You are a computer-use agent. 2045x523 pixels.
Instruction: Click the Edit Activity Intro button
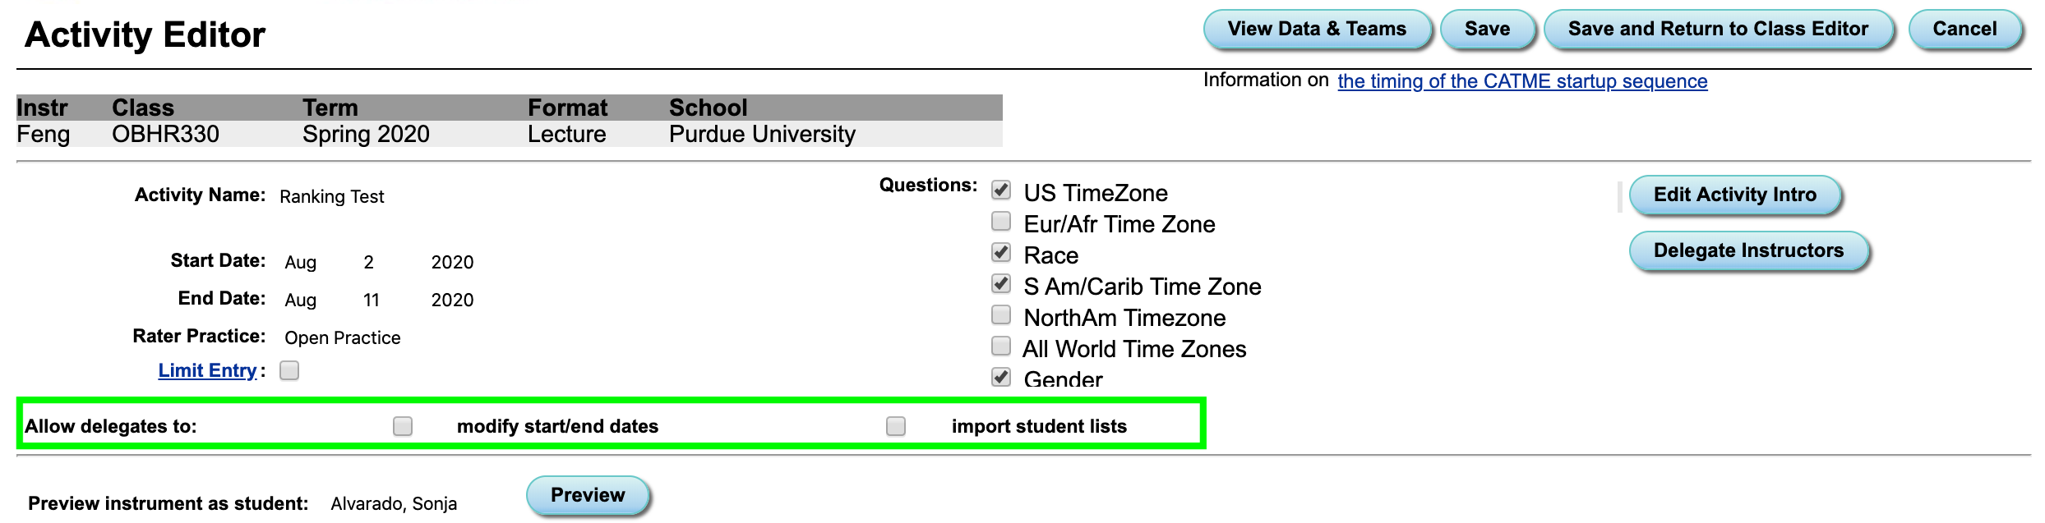1734,195
